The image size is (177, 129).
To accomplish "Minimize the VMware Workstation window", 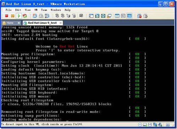I will tap(160, 4).
